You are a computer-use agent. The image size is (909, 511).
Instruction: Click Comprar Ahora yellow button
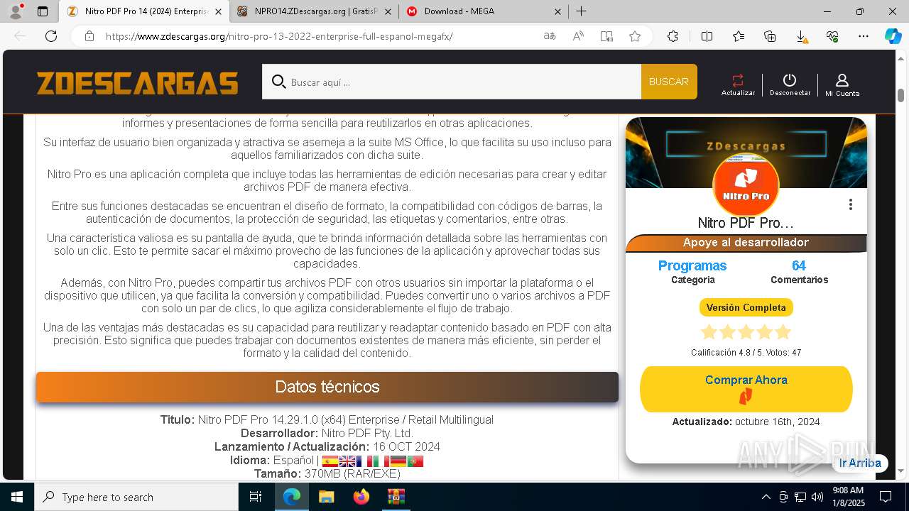coord(746,389)
